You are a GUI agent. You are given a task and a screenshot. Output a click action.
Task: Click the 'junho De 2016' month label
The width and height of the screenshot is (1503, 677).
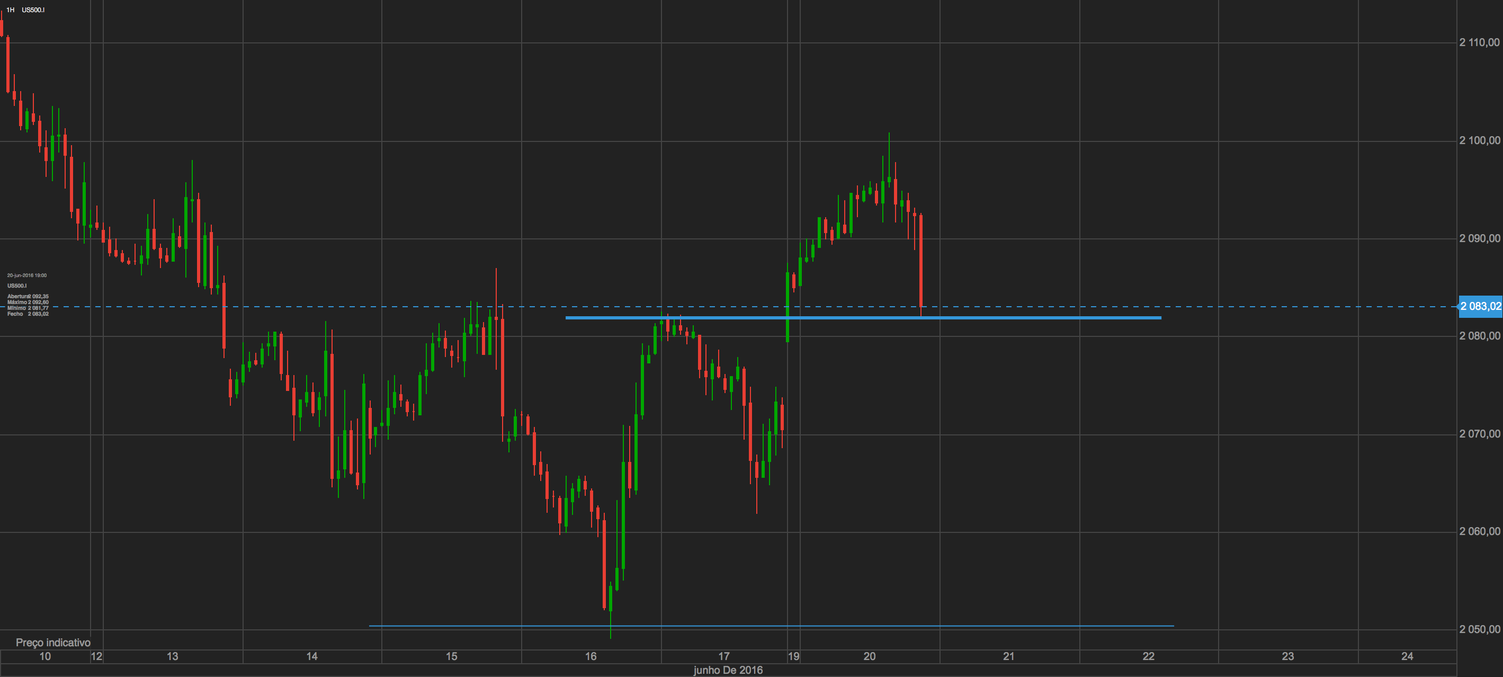(728, 670)
